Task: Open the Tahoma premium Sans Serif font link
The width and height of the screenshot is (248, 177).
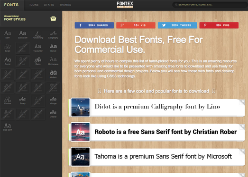Action: (x=163, y=156)
